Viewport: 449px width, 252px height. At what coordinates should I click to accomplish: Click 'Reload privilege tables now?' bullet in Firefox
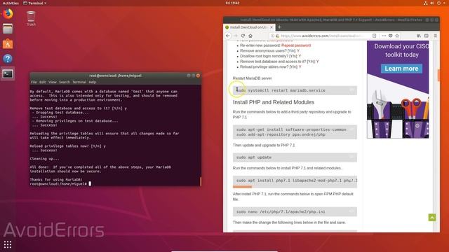coord(271,67)
